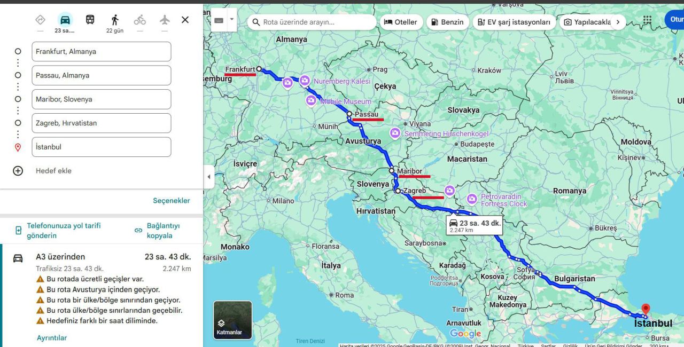Click Viyana city label on map
Image resolution: width=684 pixels, height=347 pixels.
point(421,124)
